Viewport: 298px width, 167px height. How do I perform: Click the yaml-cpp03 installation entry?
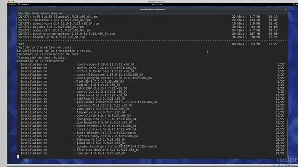(103, 109)
